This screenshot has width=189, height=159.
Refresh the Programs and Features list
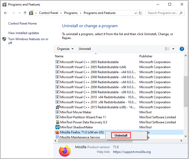(x=140, y=13)
